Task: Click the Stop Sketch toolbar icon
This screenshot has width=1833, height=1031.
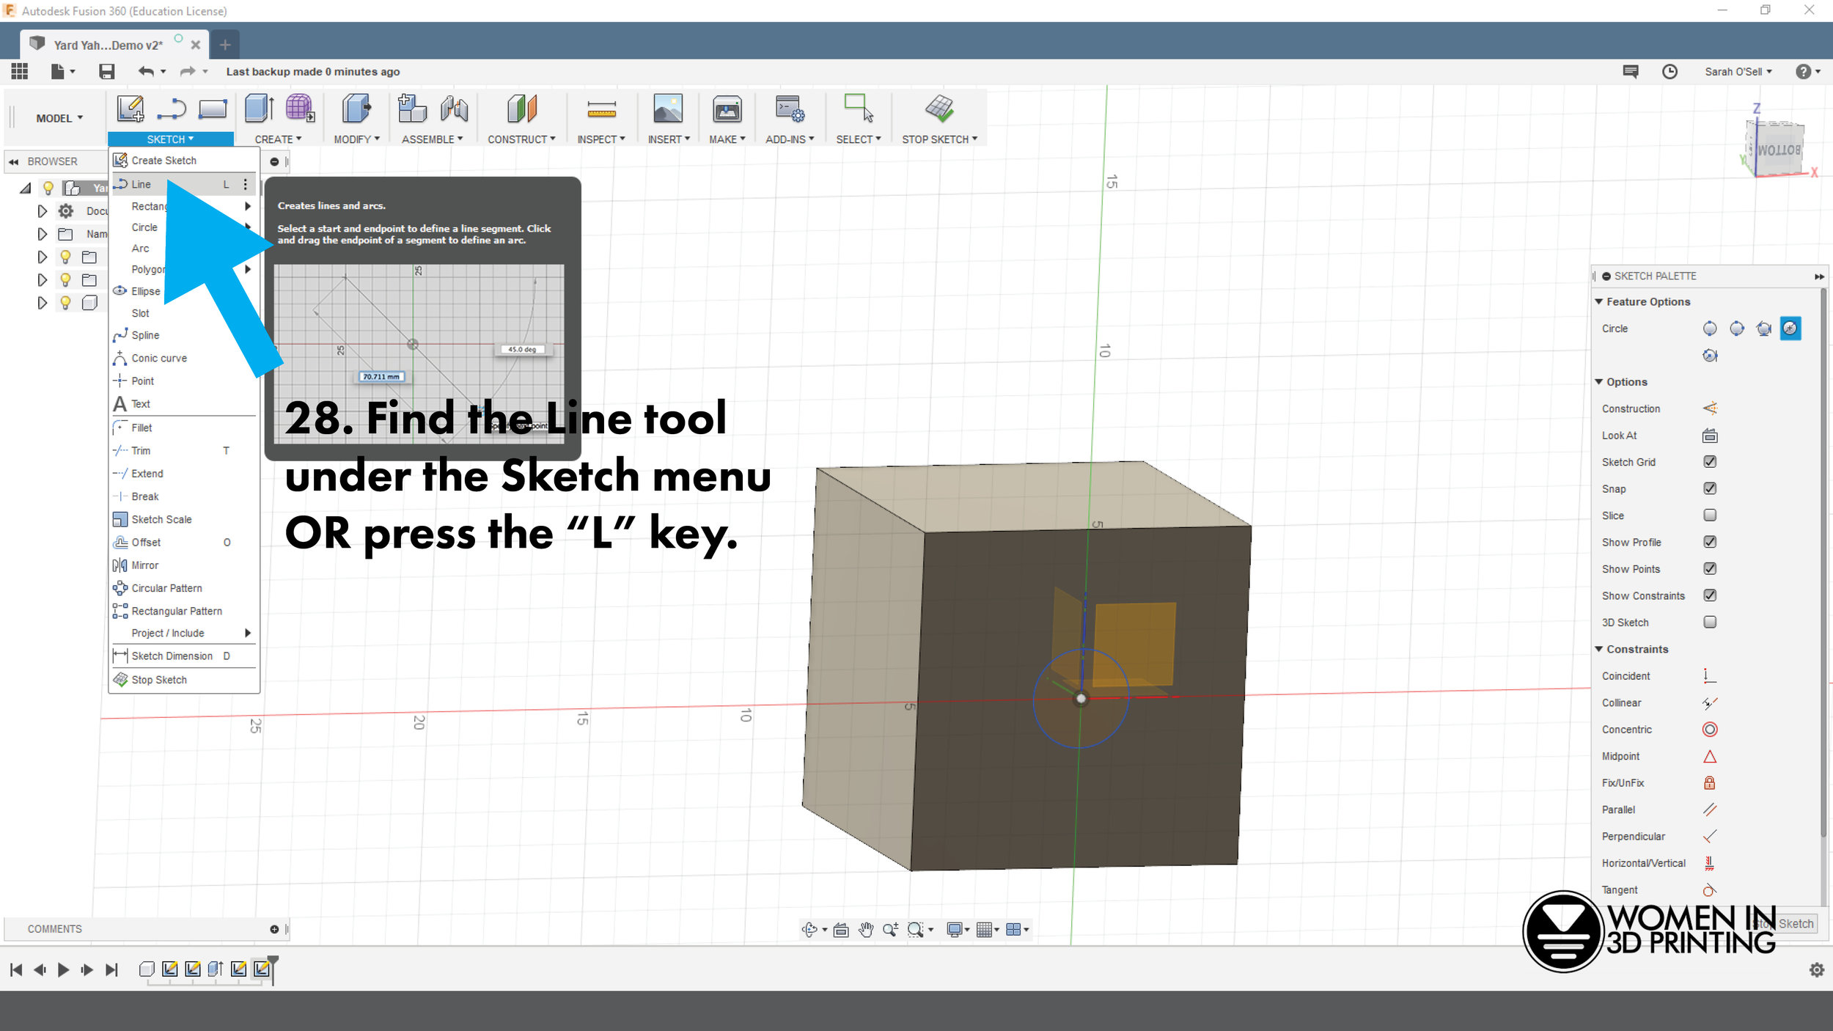Action: tap(939, 109)
